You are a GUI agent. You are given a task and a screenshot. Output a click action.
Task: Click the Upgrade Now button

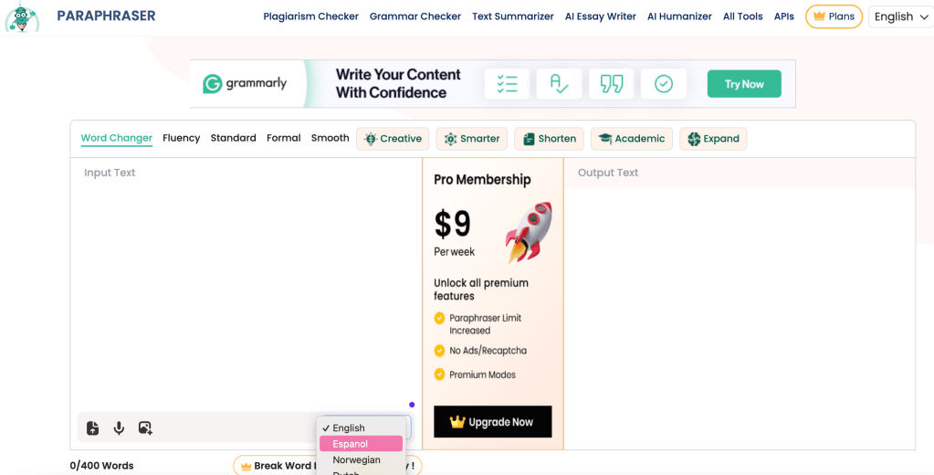pos(492,422)
